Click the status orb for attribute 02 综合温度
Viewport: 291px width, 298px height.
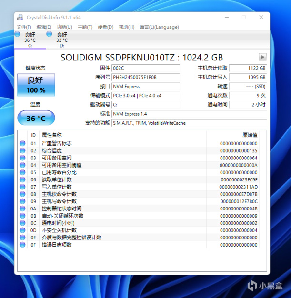click(x=22, y=150)
